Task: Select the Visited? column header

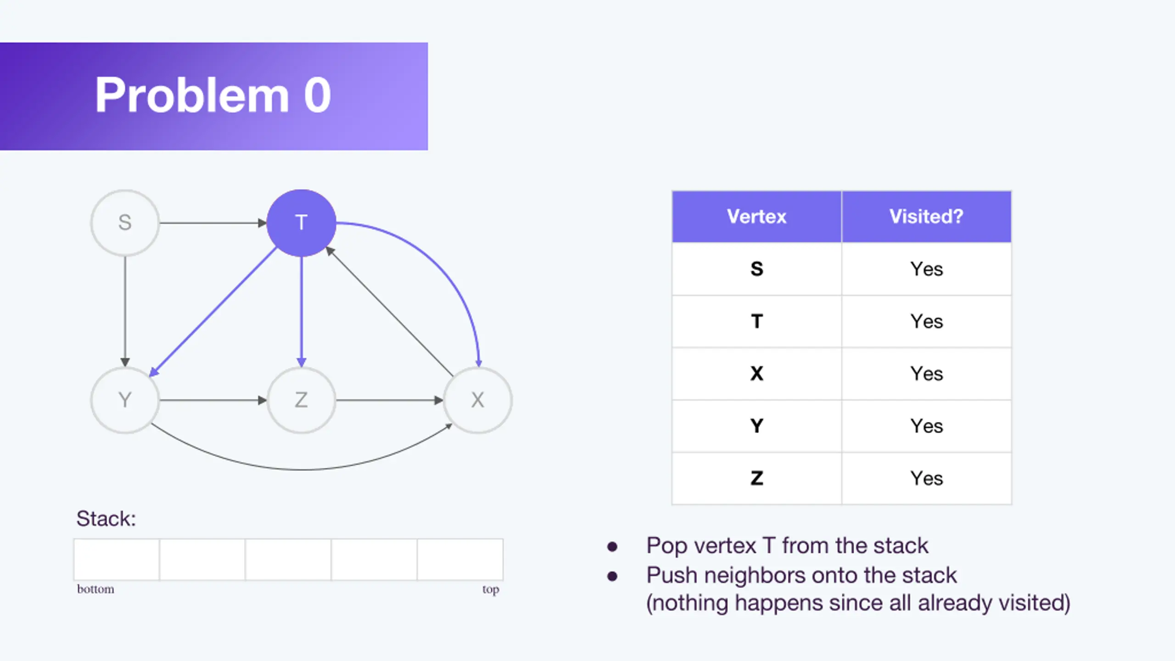Action: click(926, 216)
